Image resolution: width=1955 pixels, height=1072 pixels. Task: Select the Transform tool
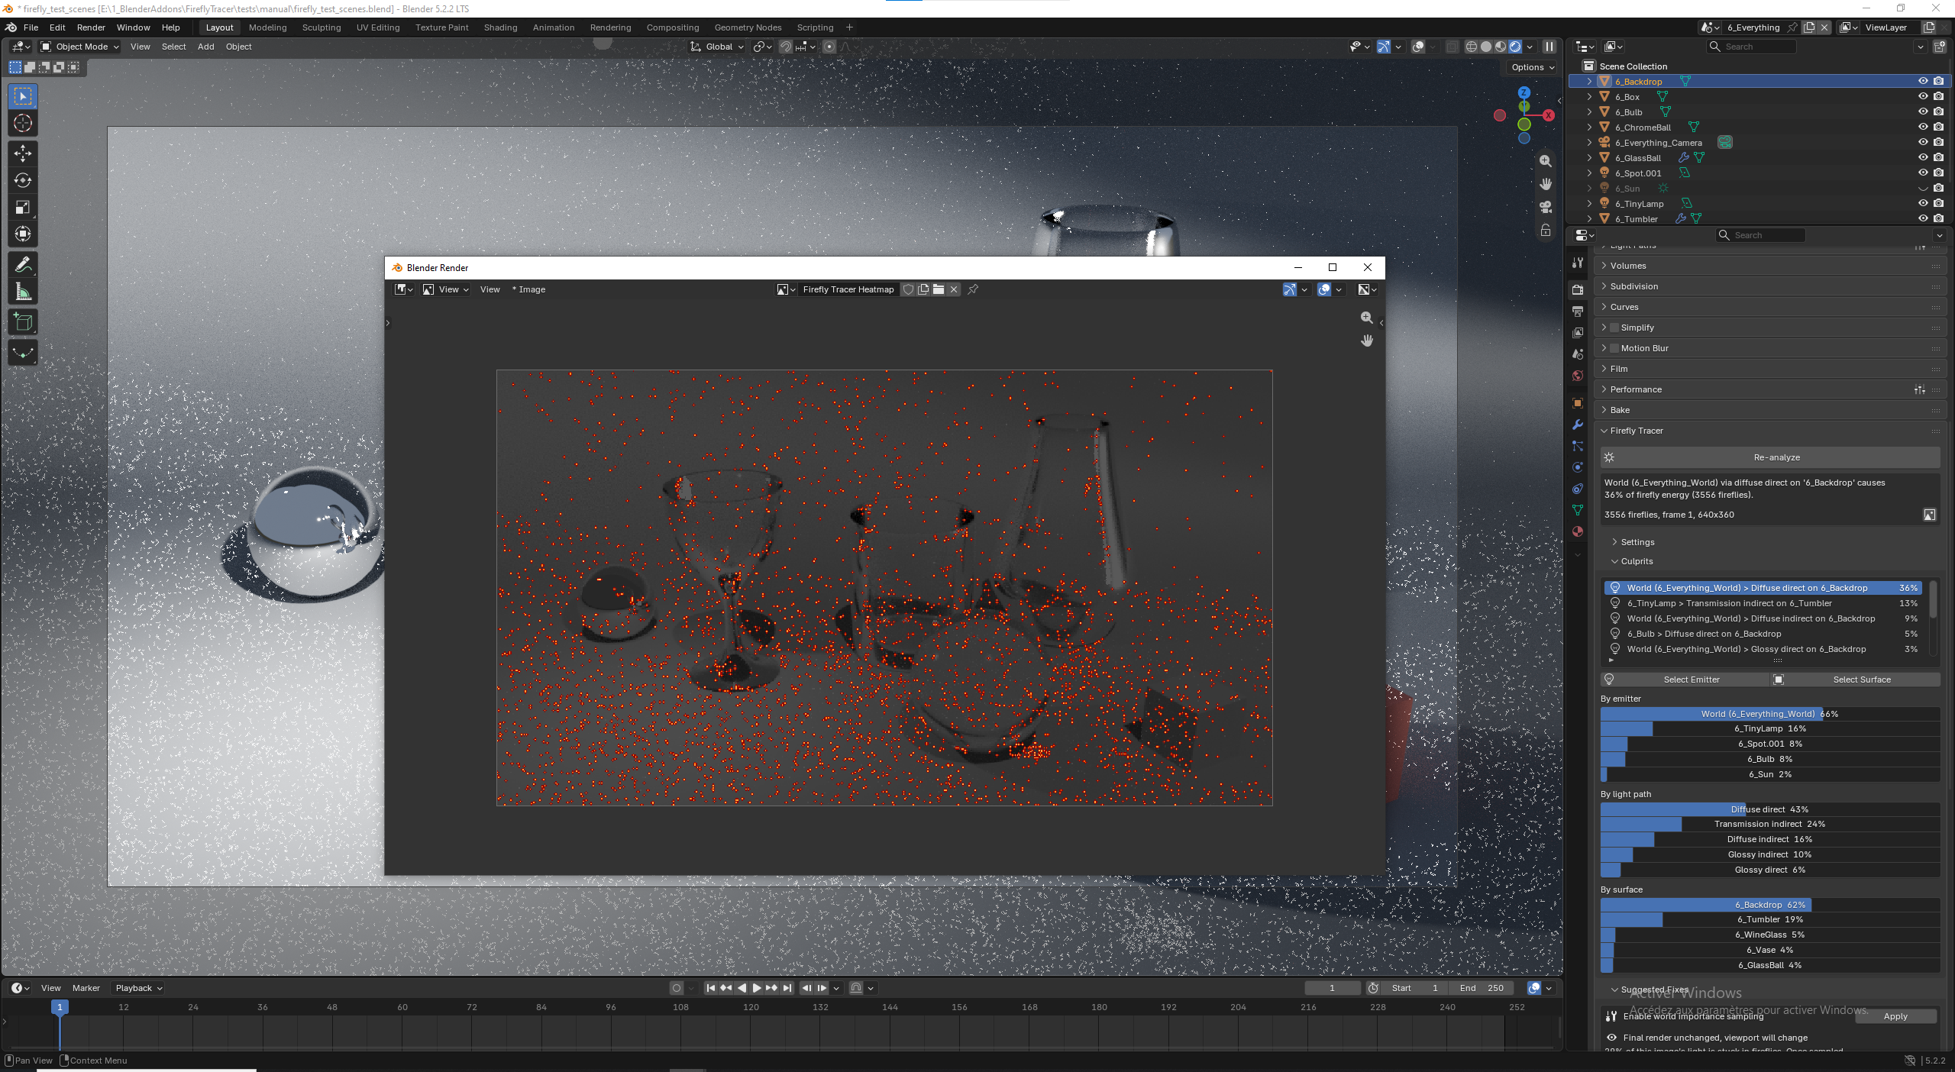(23, 234)
